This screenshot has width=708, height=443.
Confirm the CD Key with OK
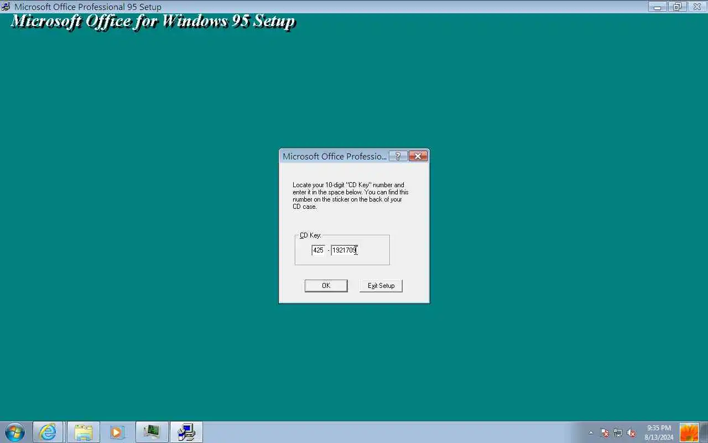tap(326, 286)
